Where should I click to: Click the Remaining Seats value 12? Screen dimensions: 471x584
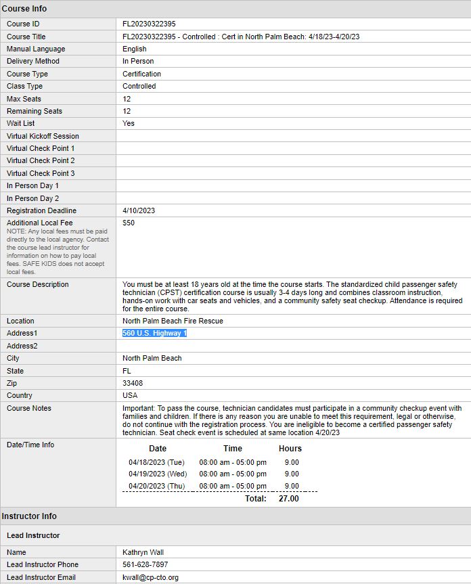[127, 111]
